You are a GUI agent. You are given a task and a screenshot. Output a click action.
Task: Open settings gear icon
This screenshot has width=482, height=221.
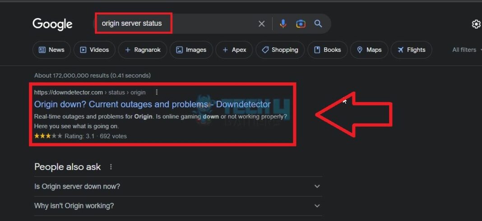coord(476,24)
